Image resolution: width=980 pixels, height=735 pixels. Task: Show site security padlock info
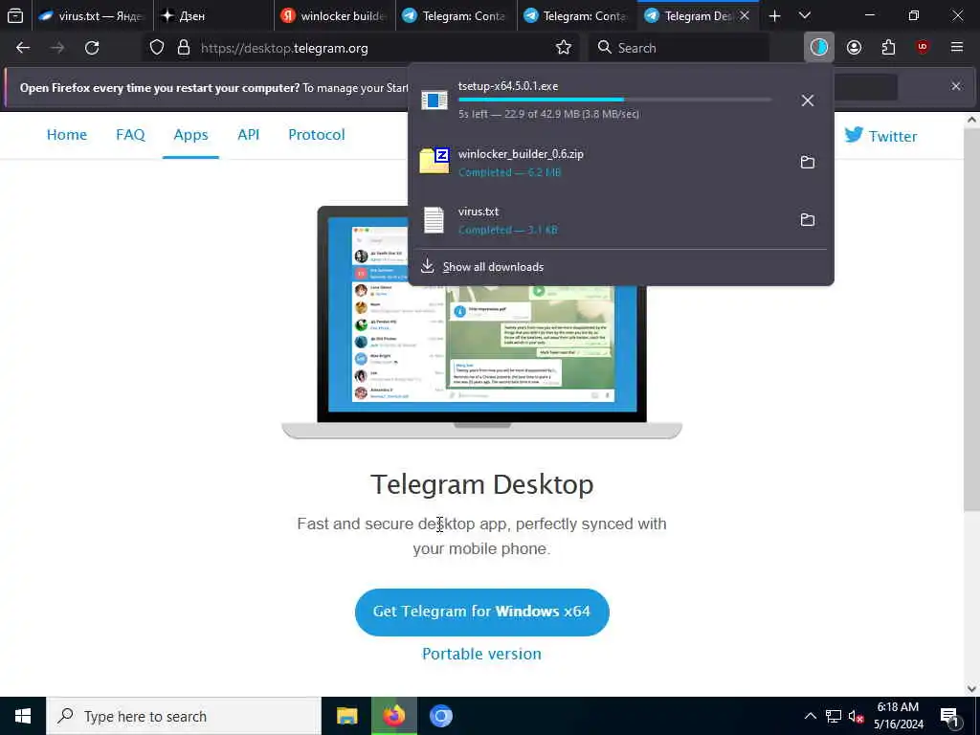pos(184,48)
